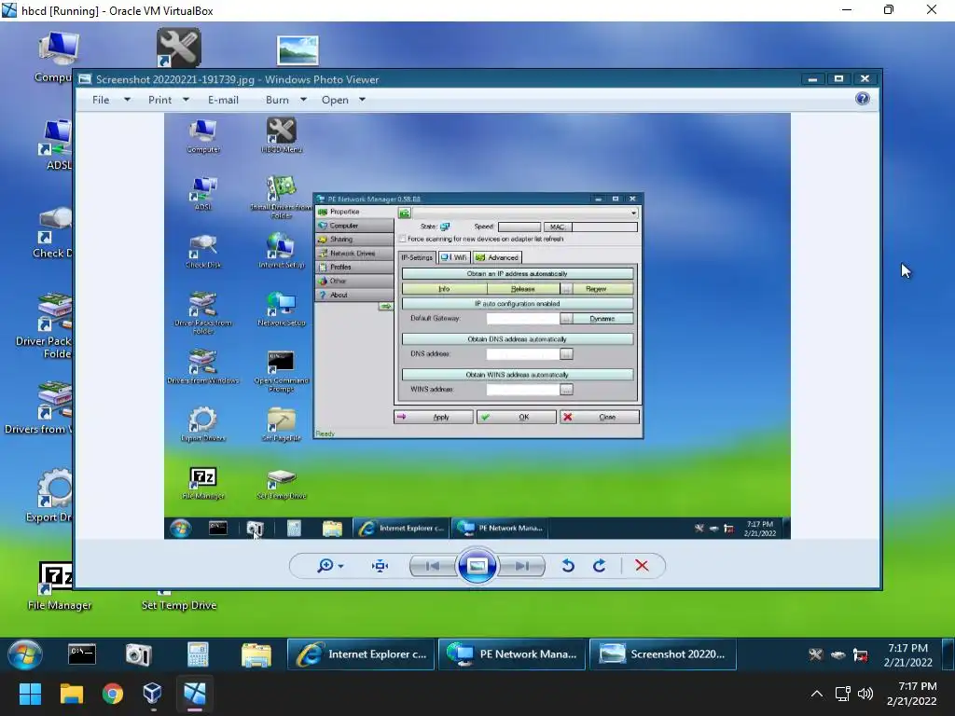Open the calculator icon in VM taskbar

(198, 654)
